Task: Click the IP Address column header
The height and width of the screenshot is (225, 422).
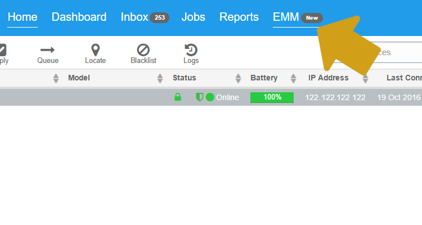Action: [x=329, y=78]
